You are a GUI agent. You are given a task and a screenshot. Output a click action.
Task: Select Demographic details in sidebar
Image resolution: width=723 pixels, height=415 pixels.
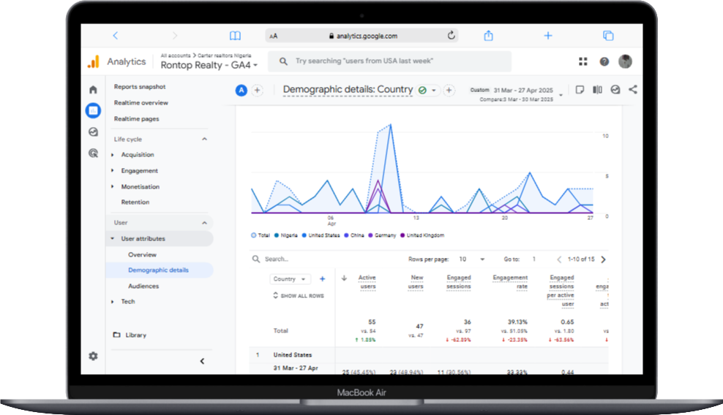(159, 270)
